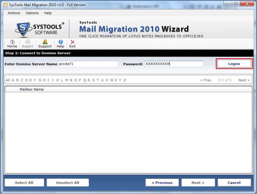Maximize the Mail Migration window
Image resolution: width=257 pixels, height=194 pixels.
(x=236, y=4)
